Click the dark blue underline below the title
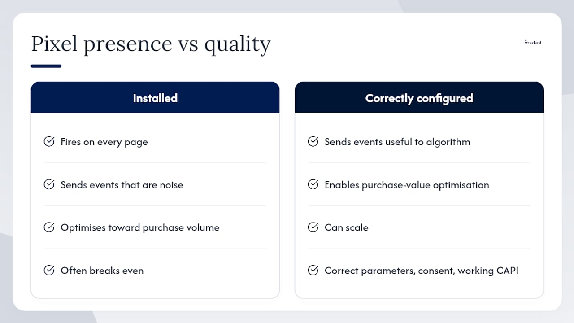 (46, 66)
